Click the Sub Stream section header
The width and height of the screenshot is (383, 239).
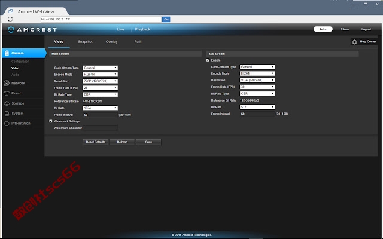pyautogui.click(x=282, y=54)
